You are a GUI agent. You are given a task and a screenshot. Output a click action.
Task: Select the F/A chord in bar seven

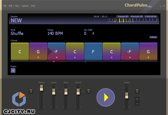(130, 52)
